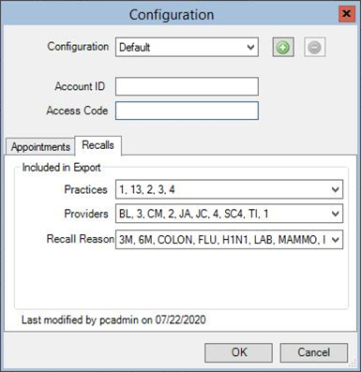
Task: Confirm settings with the OK button
Action: click(239, 352)
